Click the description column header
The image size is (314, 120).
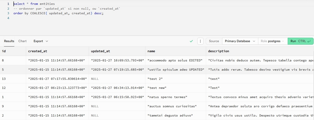[x=218, y=51]
